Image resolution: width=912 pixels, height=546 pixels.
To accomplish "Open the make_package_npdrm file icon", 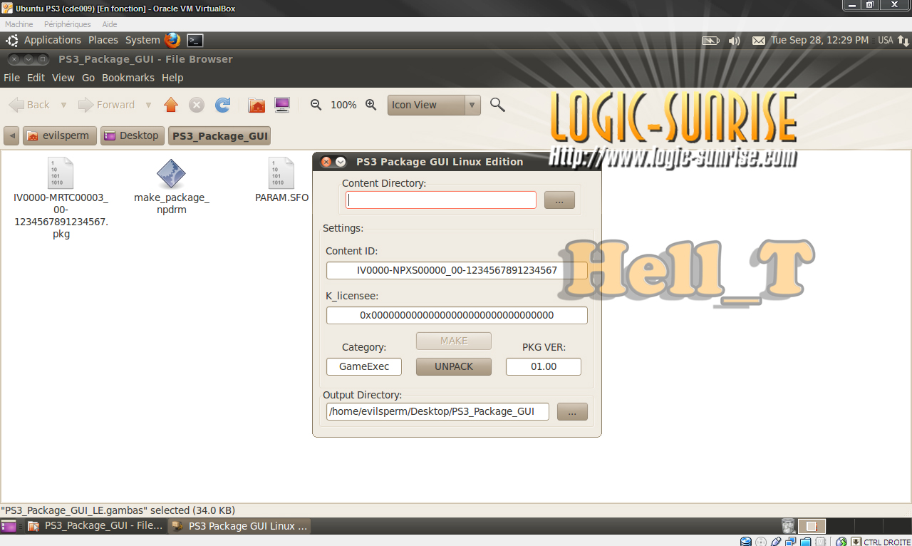I will (171, 174).
